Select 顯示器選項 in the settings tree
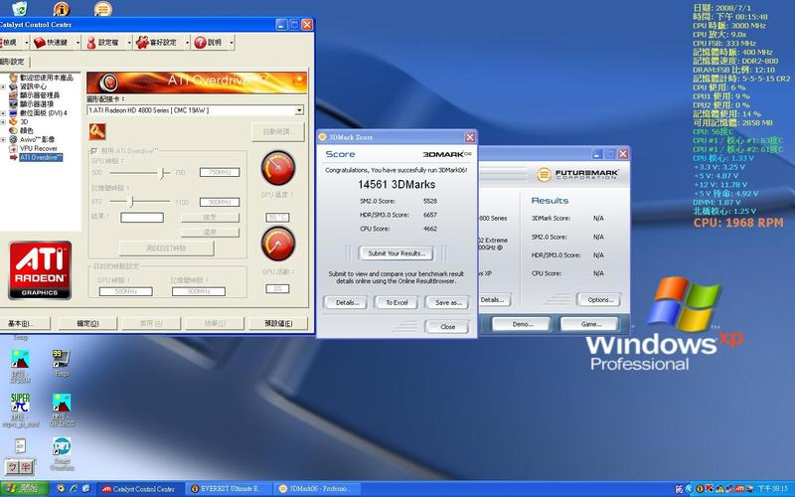This screenshot has width=795, height=497. 37,104
